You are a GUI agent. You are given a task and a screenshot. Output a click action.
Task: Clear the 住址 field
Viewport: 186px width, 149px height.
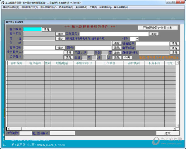(117, 43)
